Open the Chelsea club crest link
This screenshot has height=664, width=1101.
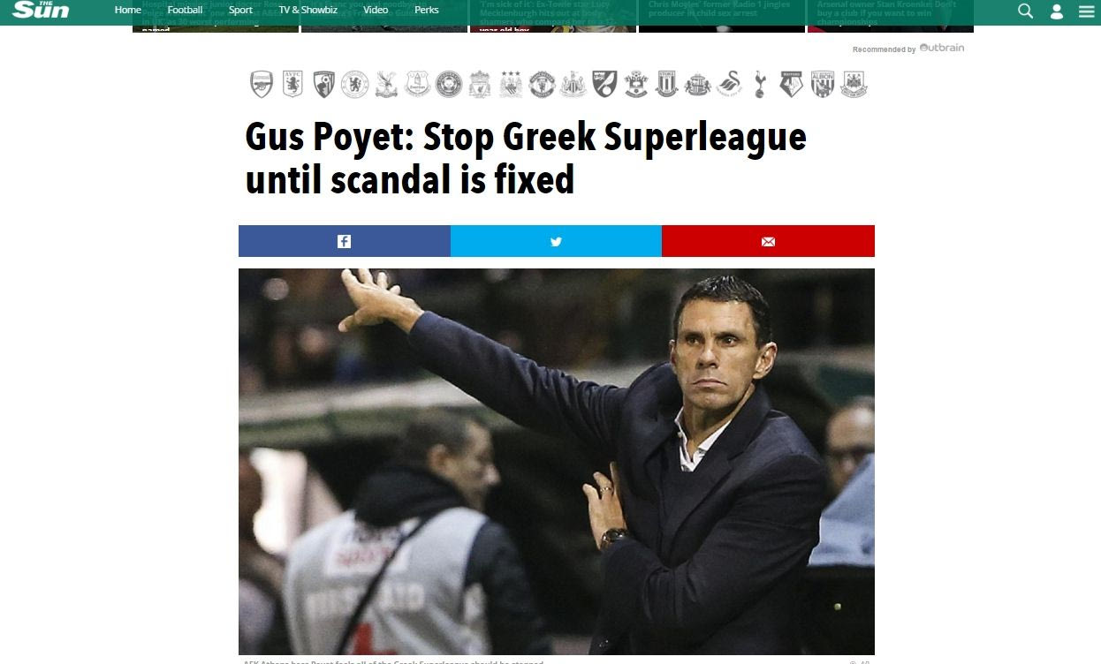(355, 84)
